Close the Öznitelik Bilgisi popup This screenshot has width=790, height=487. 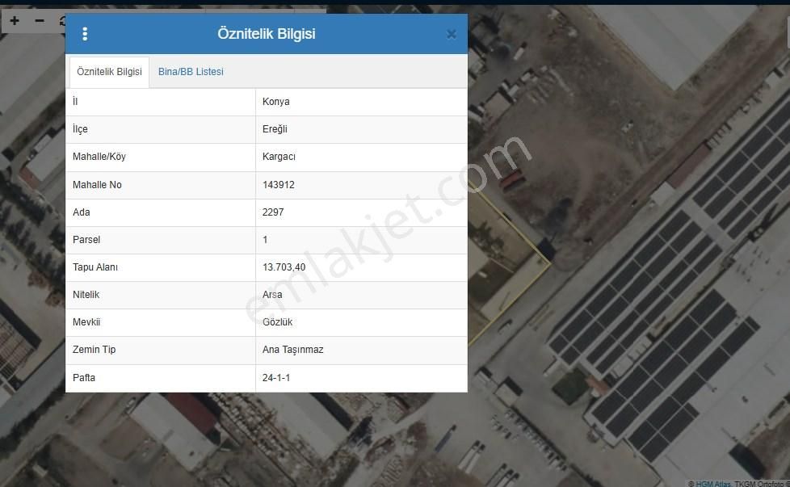tap(452, 34)
